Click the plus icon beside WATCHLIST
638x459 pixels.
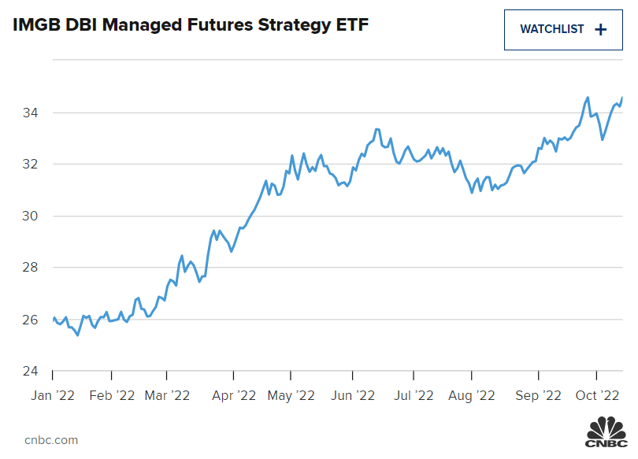point(601,30)
